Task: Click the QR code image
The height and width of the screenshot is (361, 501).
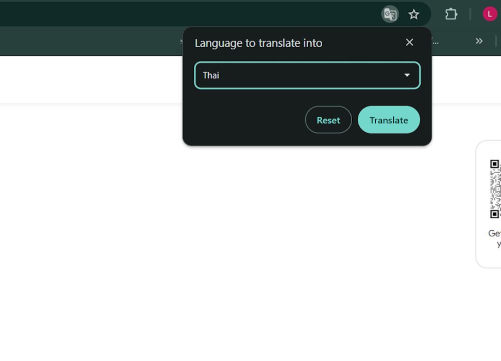Action: coord(495,189)
